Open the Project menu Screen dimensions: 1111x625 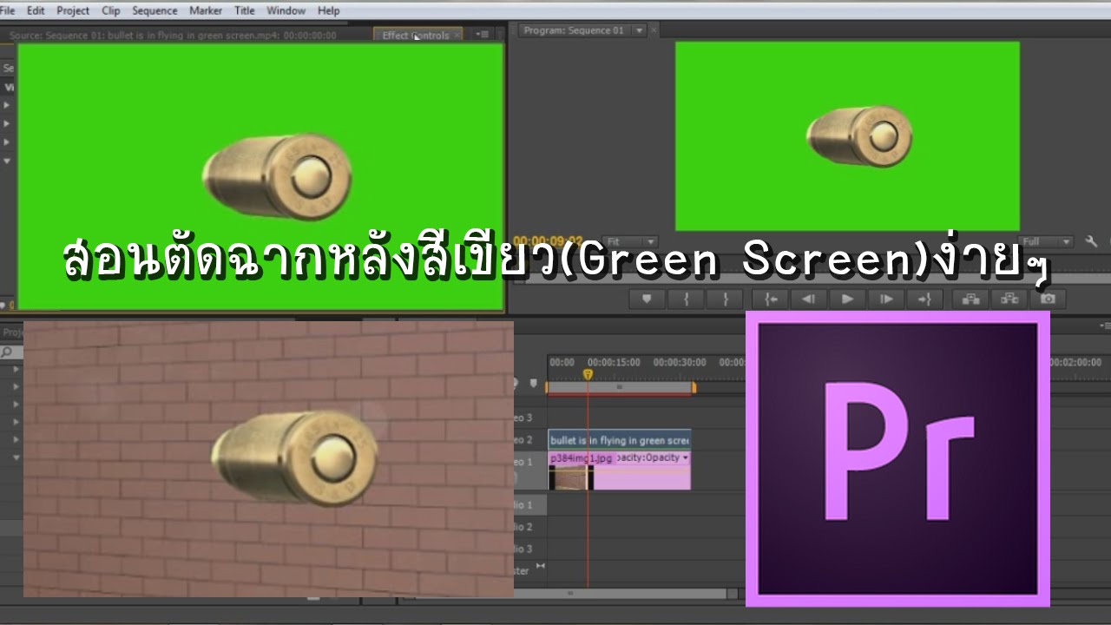(x=73, y=10)
